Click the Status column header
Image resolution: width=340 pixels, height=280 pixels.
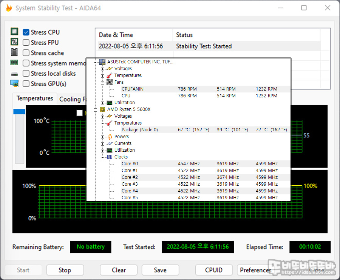[247, 35]
